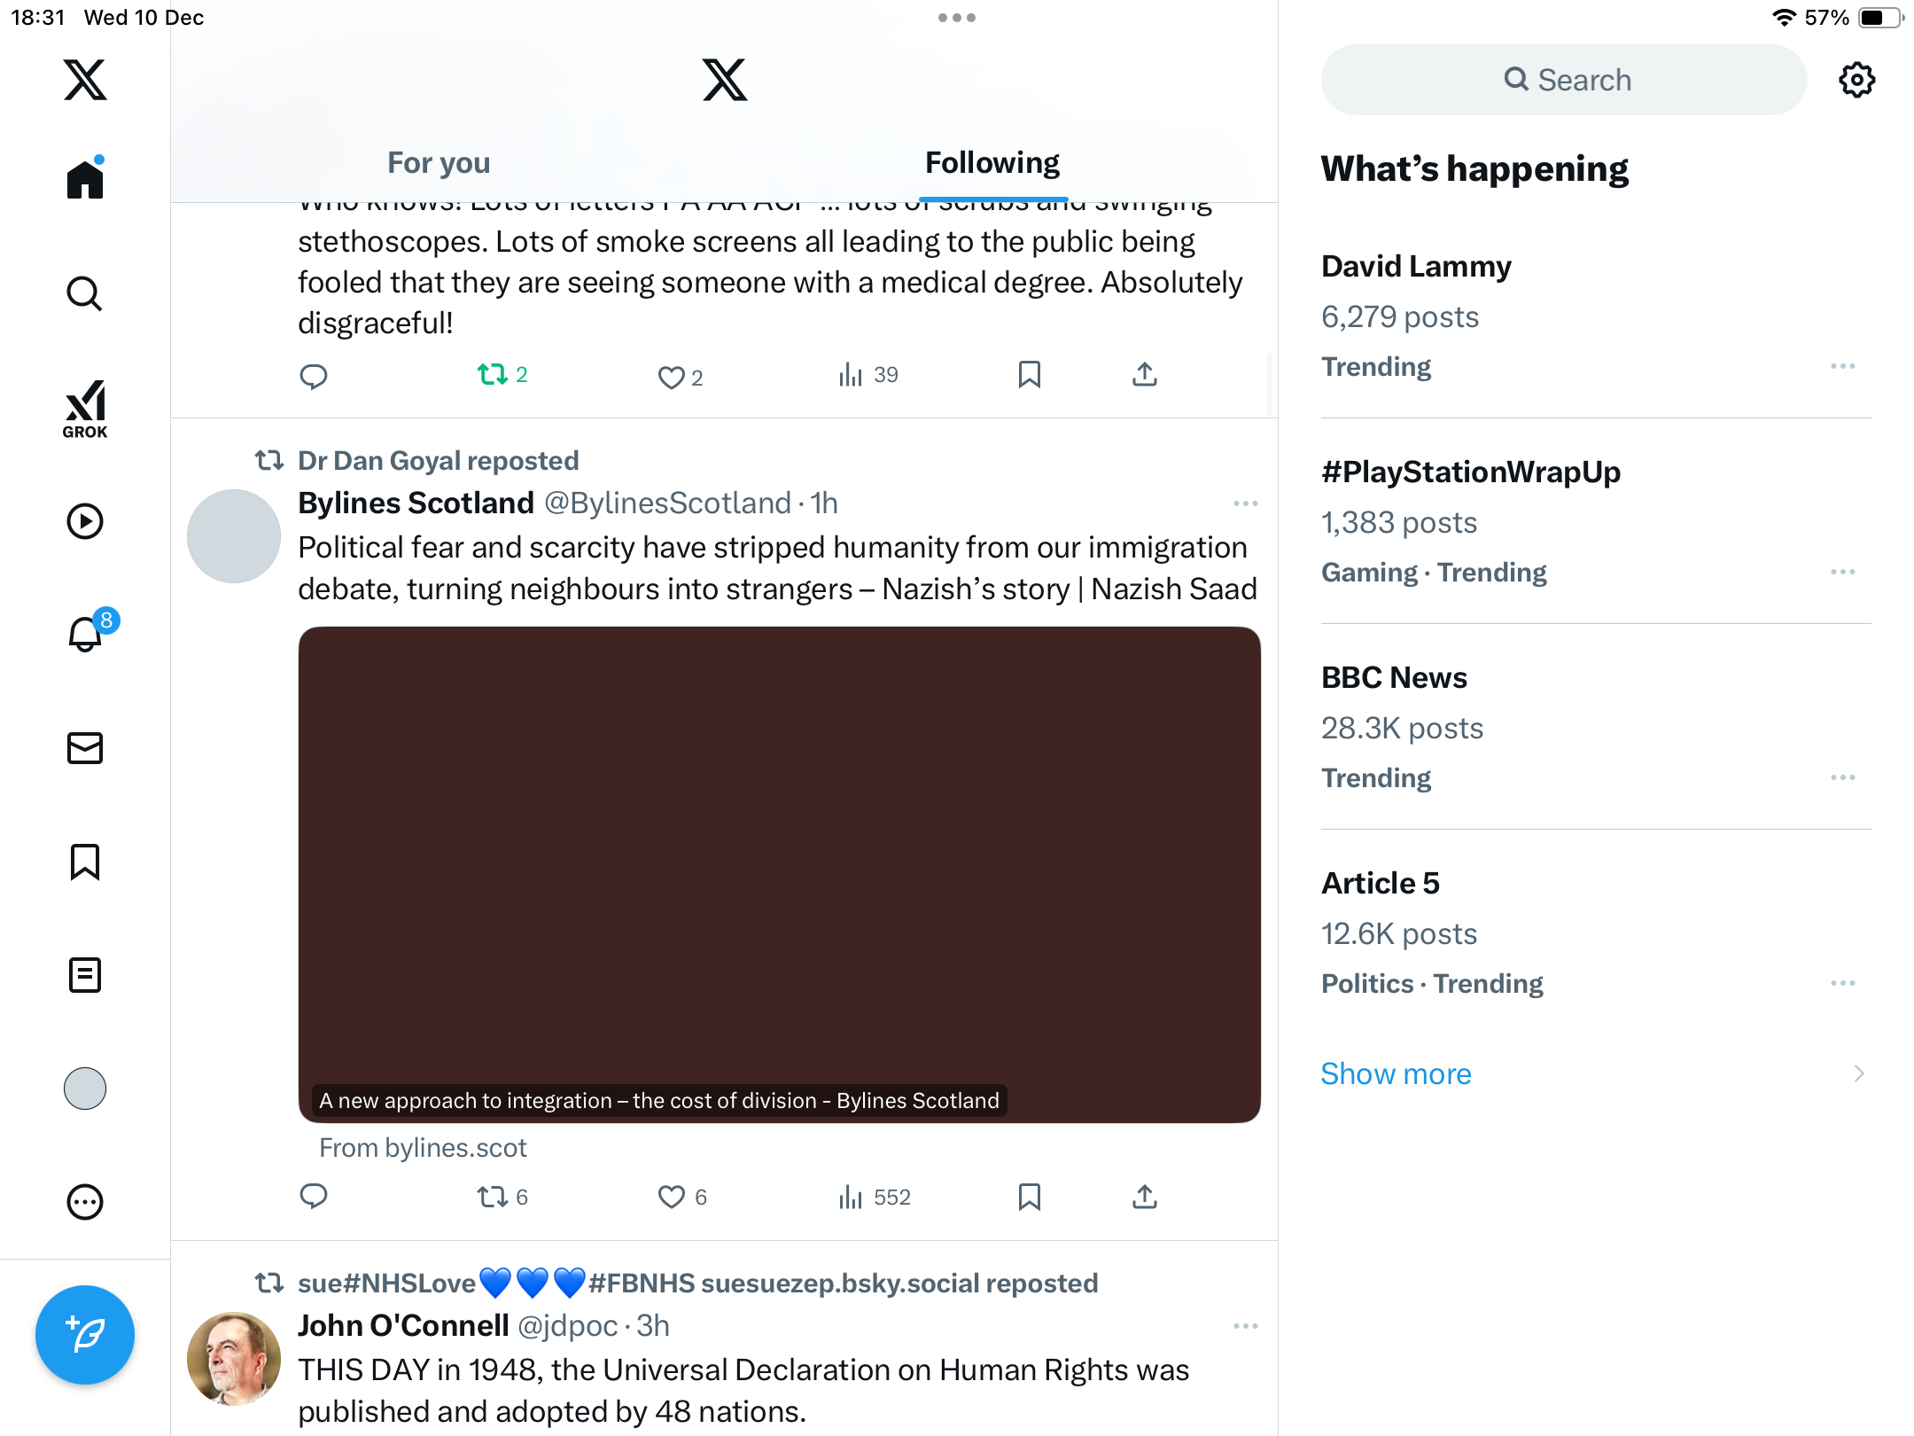Image resolution: width=1914 pixels, height=1436 pixels.
Task: Expand options for John O'Connell post
Action: click(1245, 1326)
